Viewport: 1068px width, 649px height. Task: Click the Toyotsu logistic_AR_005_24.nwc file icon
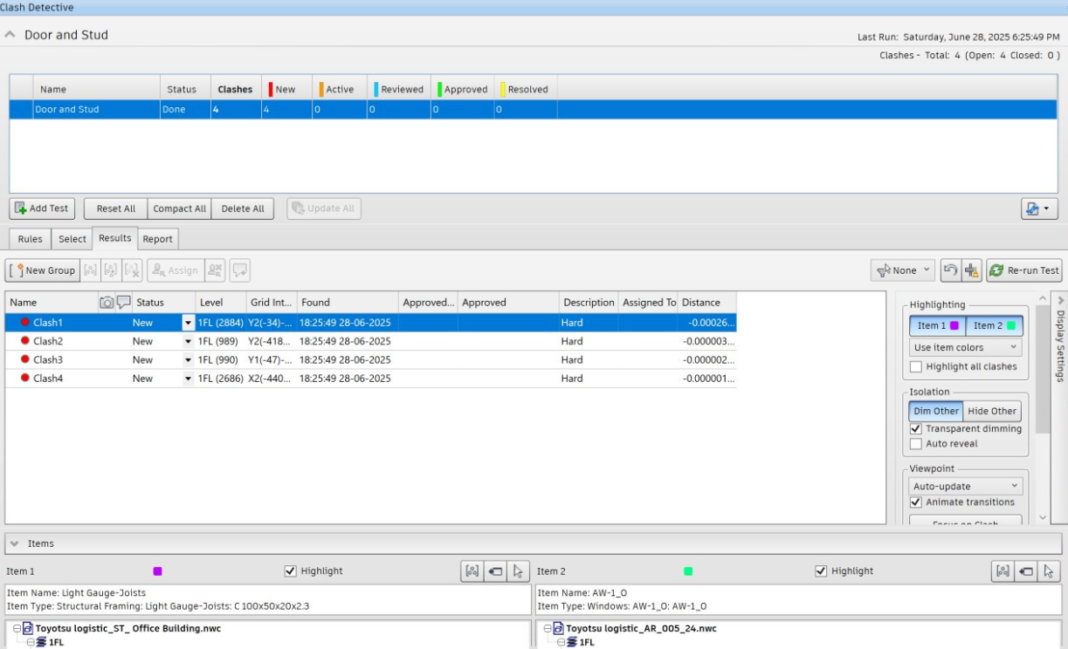click(557, 627)
